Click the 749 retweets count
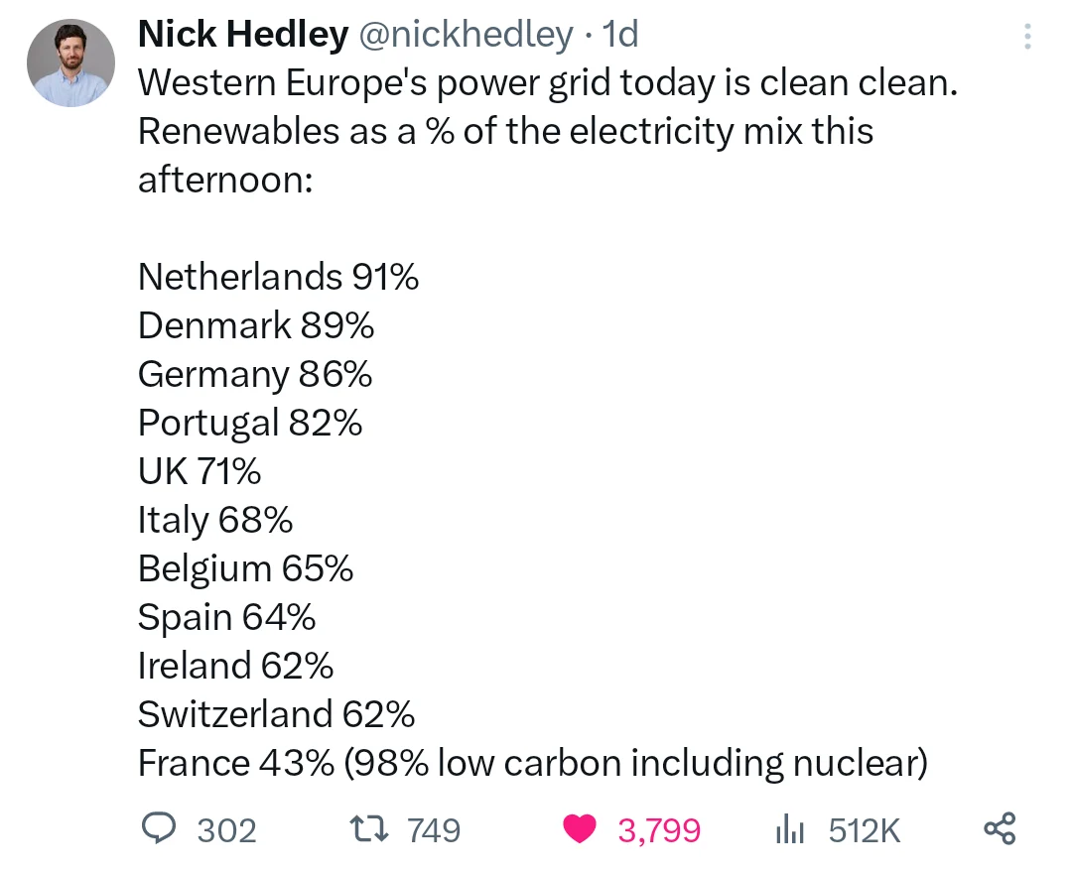Viewport: 1072px width, 872px height. pos(434,829)
